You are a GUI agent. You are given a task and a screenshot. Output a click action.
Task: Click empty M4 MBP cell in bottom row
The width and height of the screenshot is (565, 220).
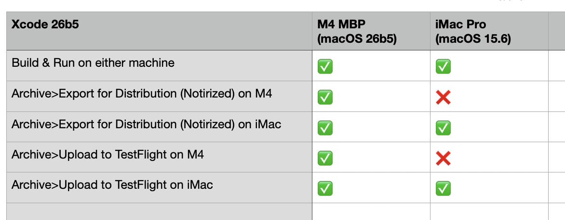(x=371, y=212)
